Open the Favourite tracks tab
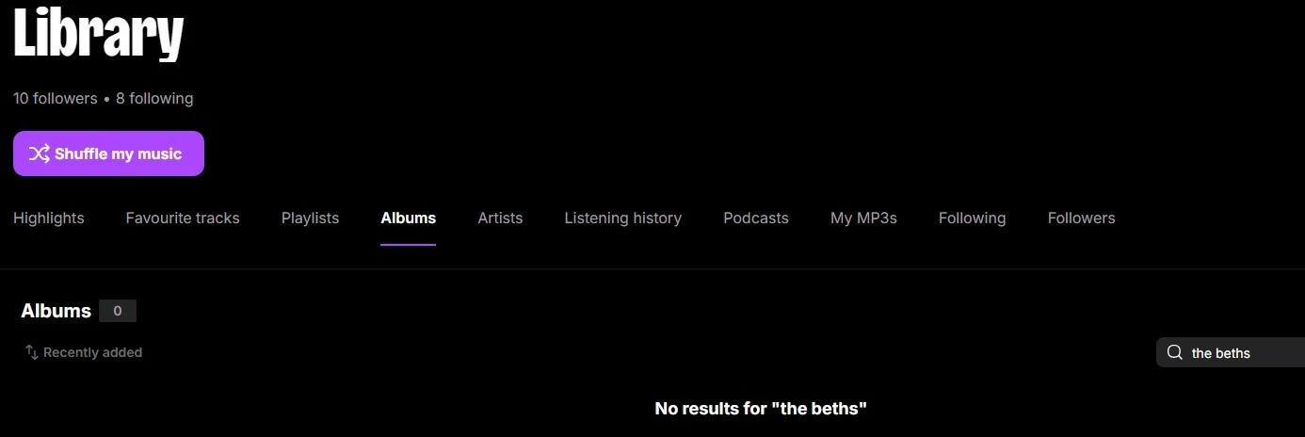The width and height of the screenshot is (1305, 437). tap(183, 218)
